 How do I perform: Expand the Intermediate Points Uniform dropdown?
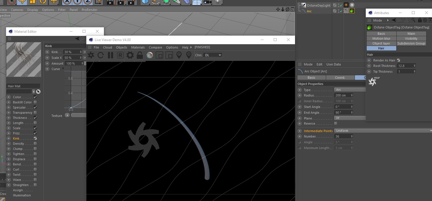(x=383, y=131)
